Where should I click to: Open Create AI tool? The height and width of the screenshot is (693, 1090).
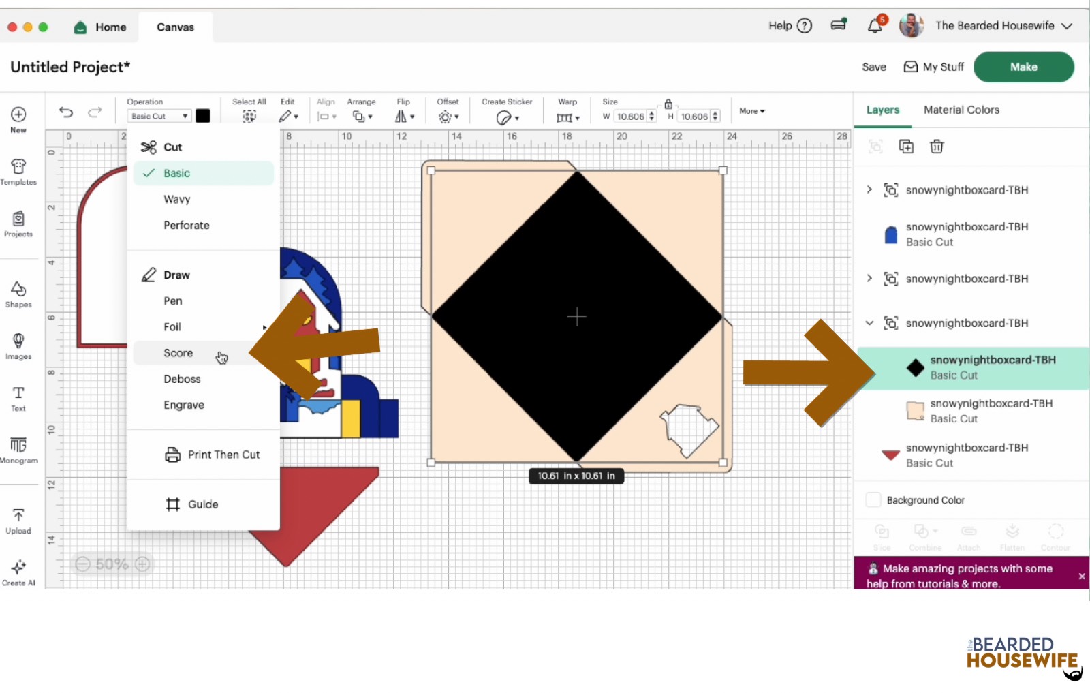point(18,572)
